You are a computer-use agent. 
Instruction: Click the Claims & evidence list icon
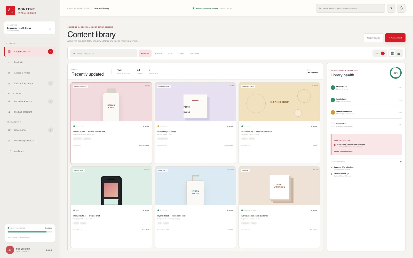[x=9, y=84]
